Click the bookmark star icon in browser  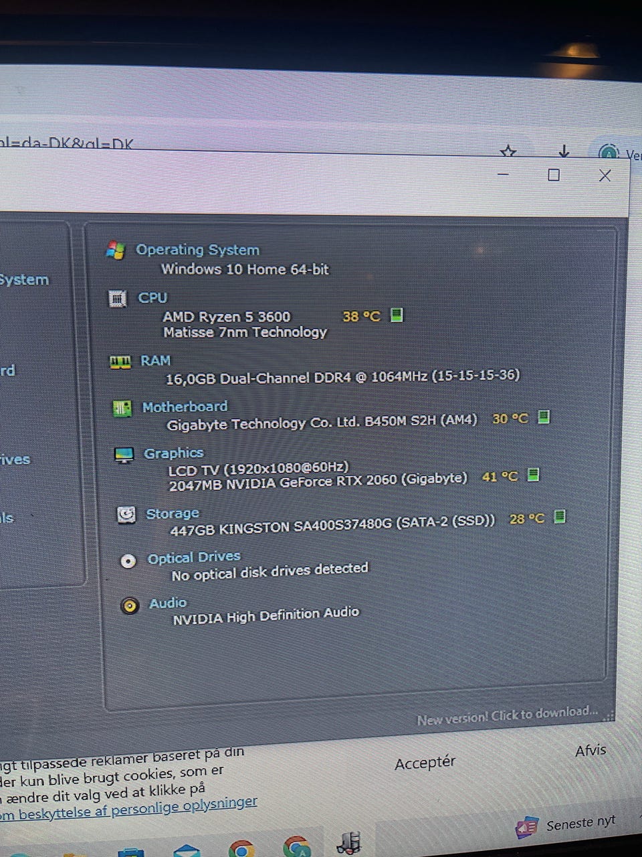(x=508, y=152)
